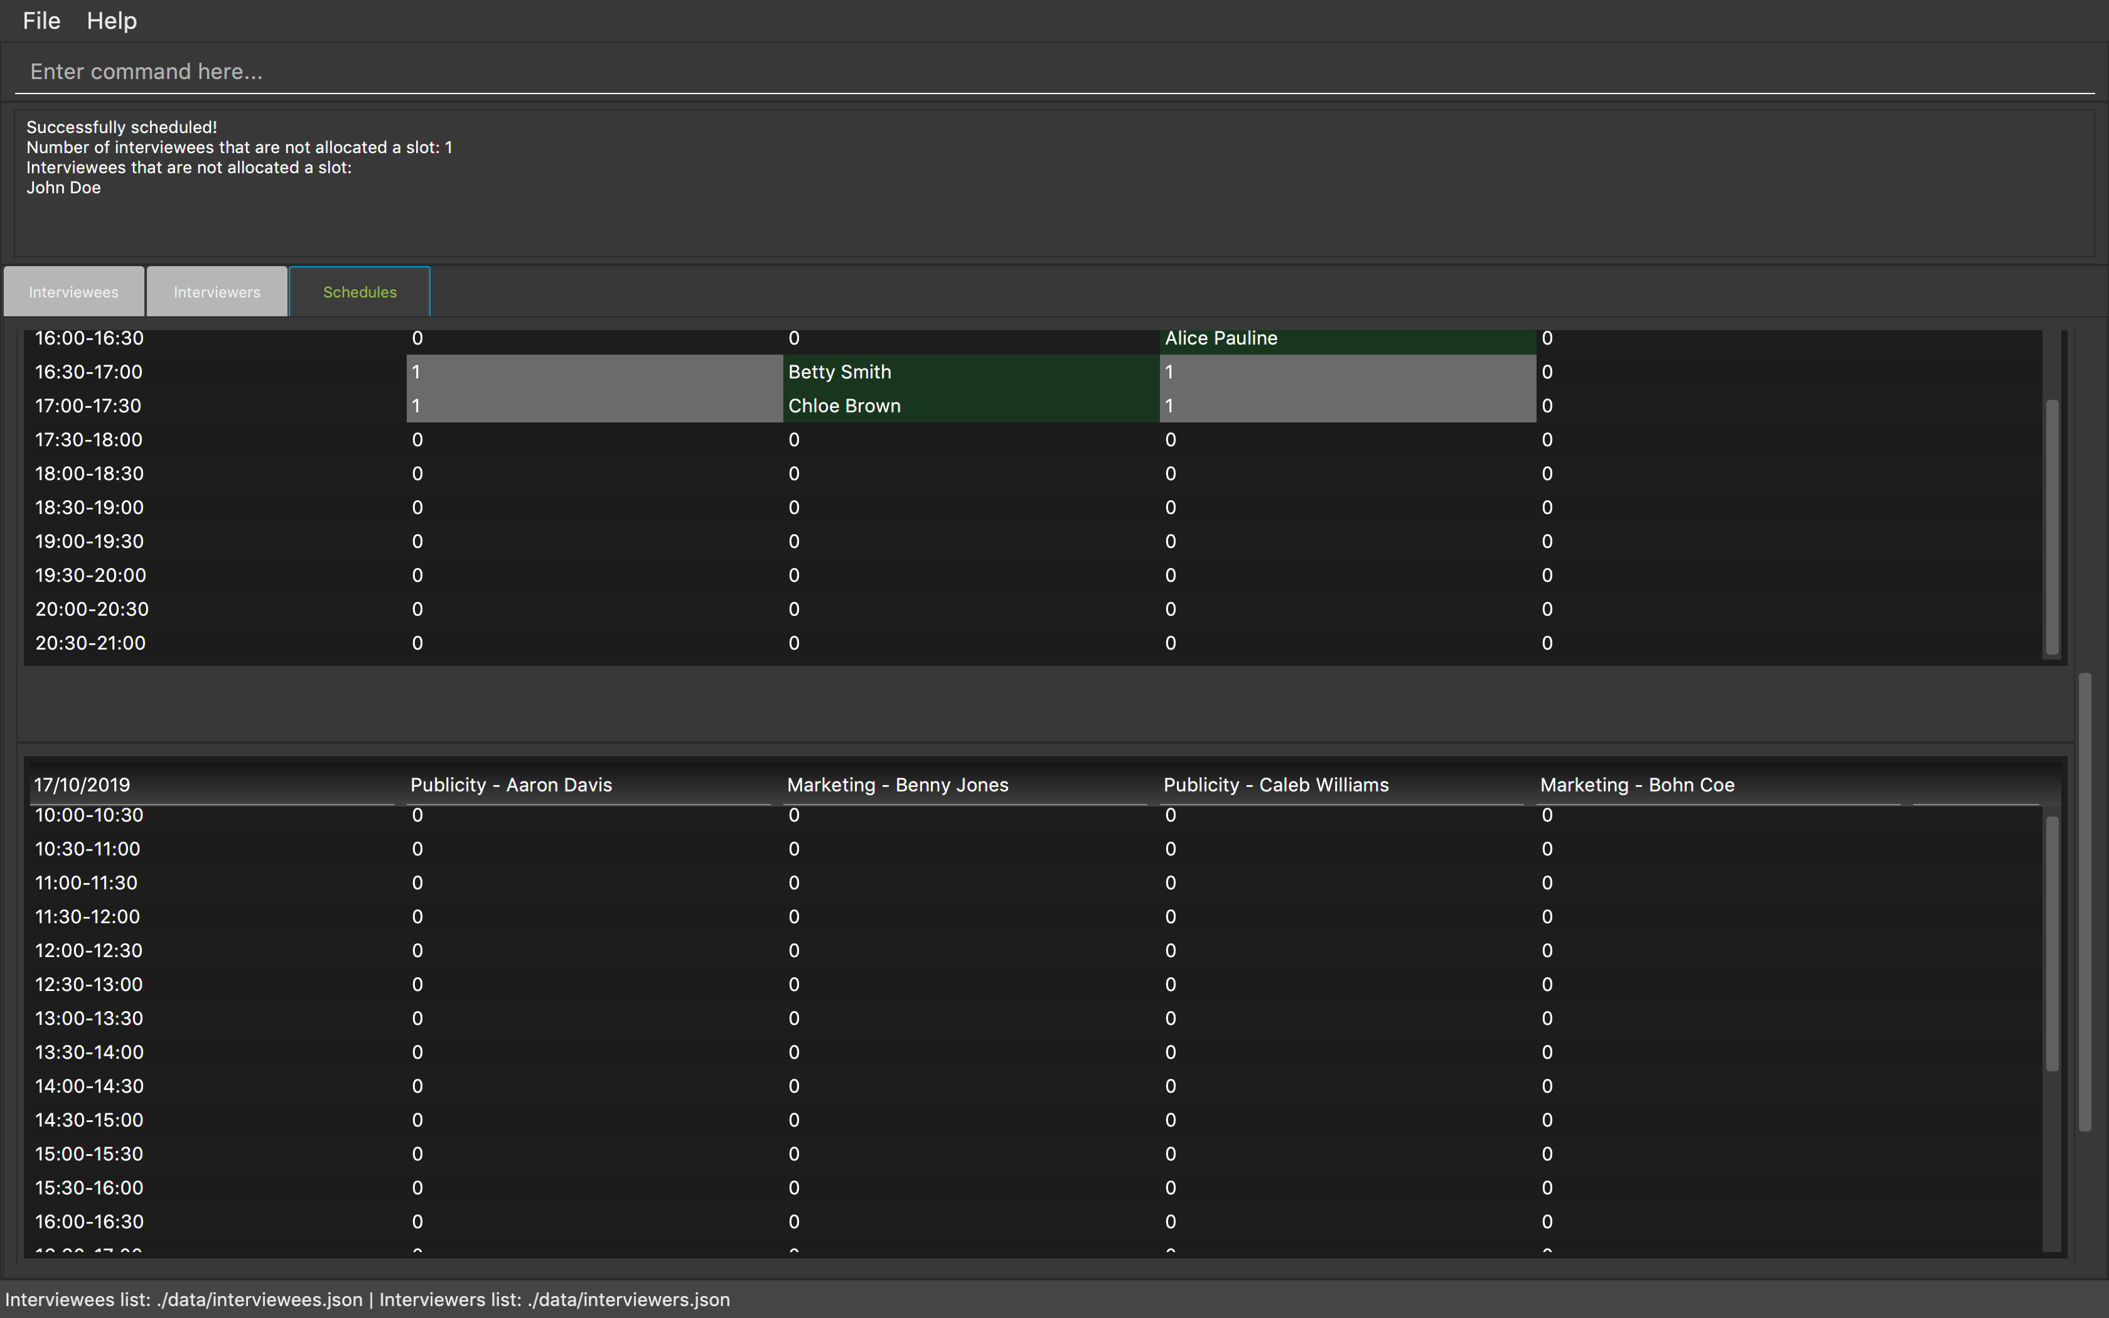Select the Schedules tab
2109x1318 pixels.
[359, 292]
